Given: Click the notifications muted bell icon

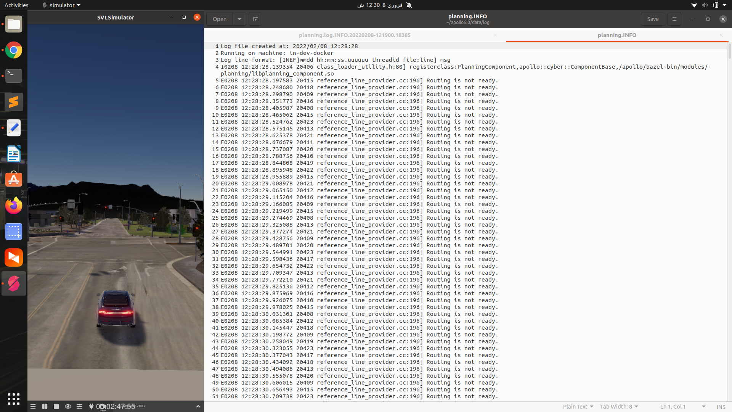Looking at the screenshot, I should pos(409,5).
